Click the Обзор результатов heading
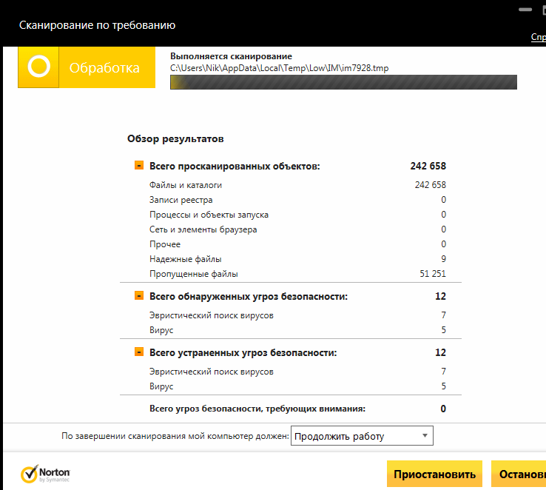This screenshot has width=546, height=490. (175, 138)
